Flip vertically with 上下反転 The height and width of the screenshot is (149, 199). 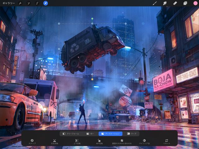click(77, 142)
